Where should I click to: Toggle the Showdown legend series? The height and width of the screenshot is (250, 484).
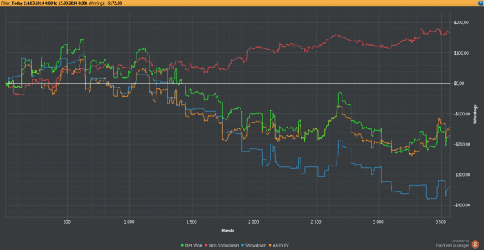coord(254,245)
